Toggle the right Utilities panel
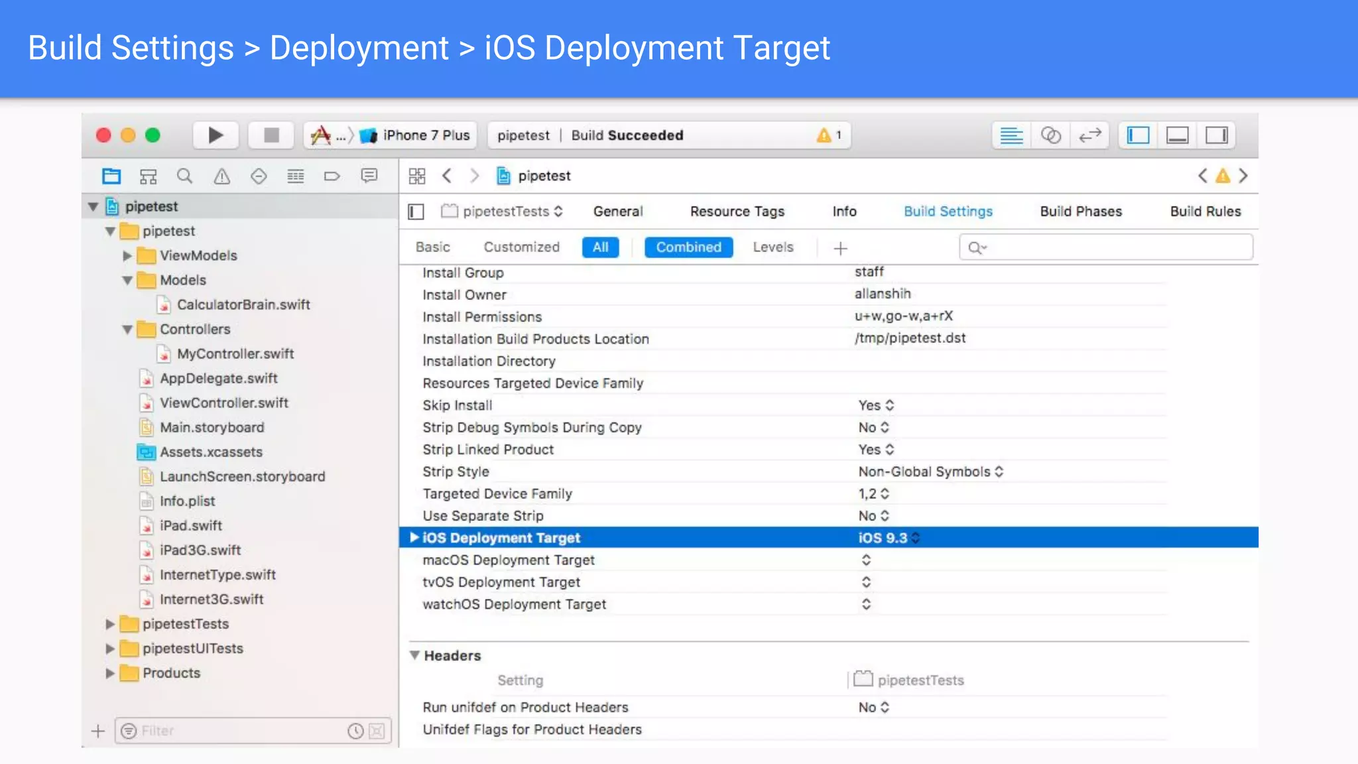Image resolution: width=1358 pixels, height=764 pixels. (x=1216, y=135)
